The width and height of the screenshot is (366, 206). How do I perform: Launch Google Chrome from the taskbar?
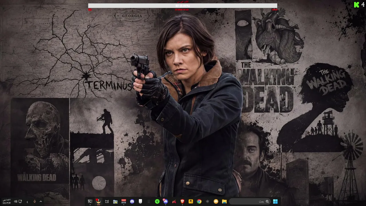[x=199, y=201]
